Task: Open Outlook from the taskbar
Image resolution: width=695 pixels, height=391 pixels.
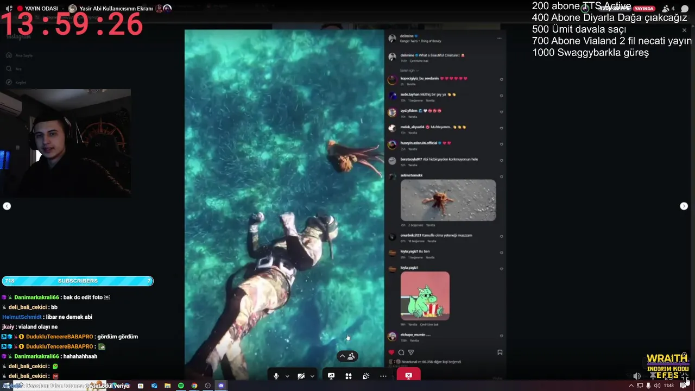Action: 154,386
